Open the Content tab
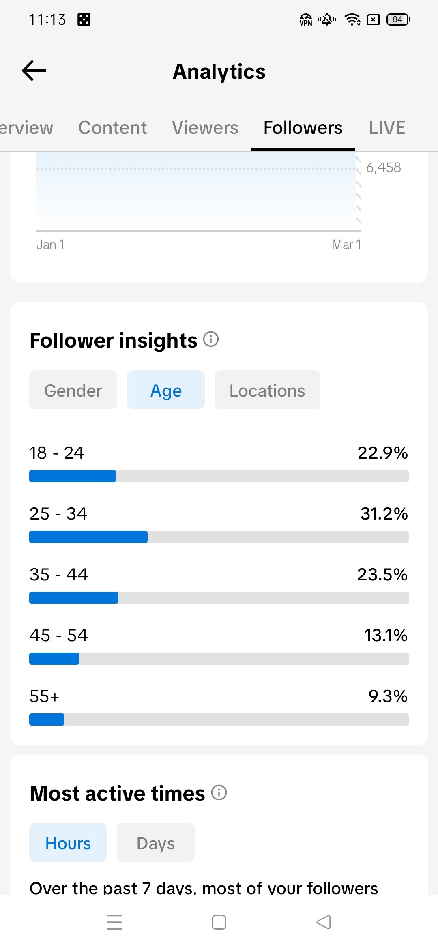 click(x=112, y=128)
